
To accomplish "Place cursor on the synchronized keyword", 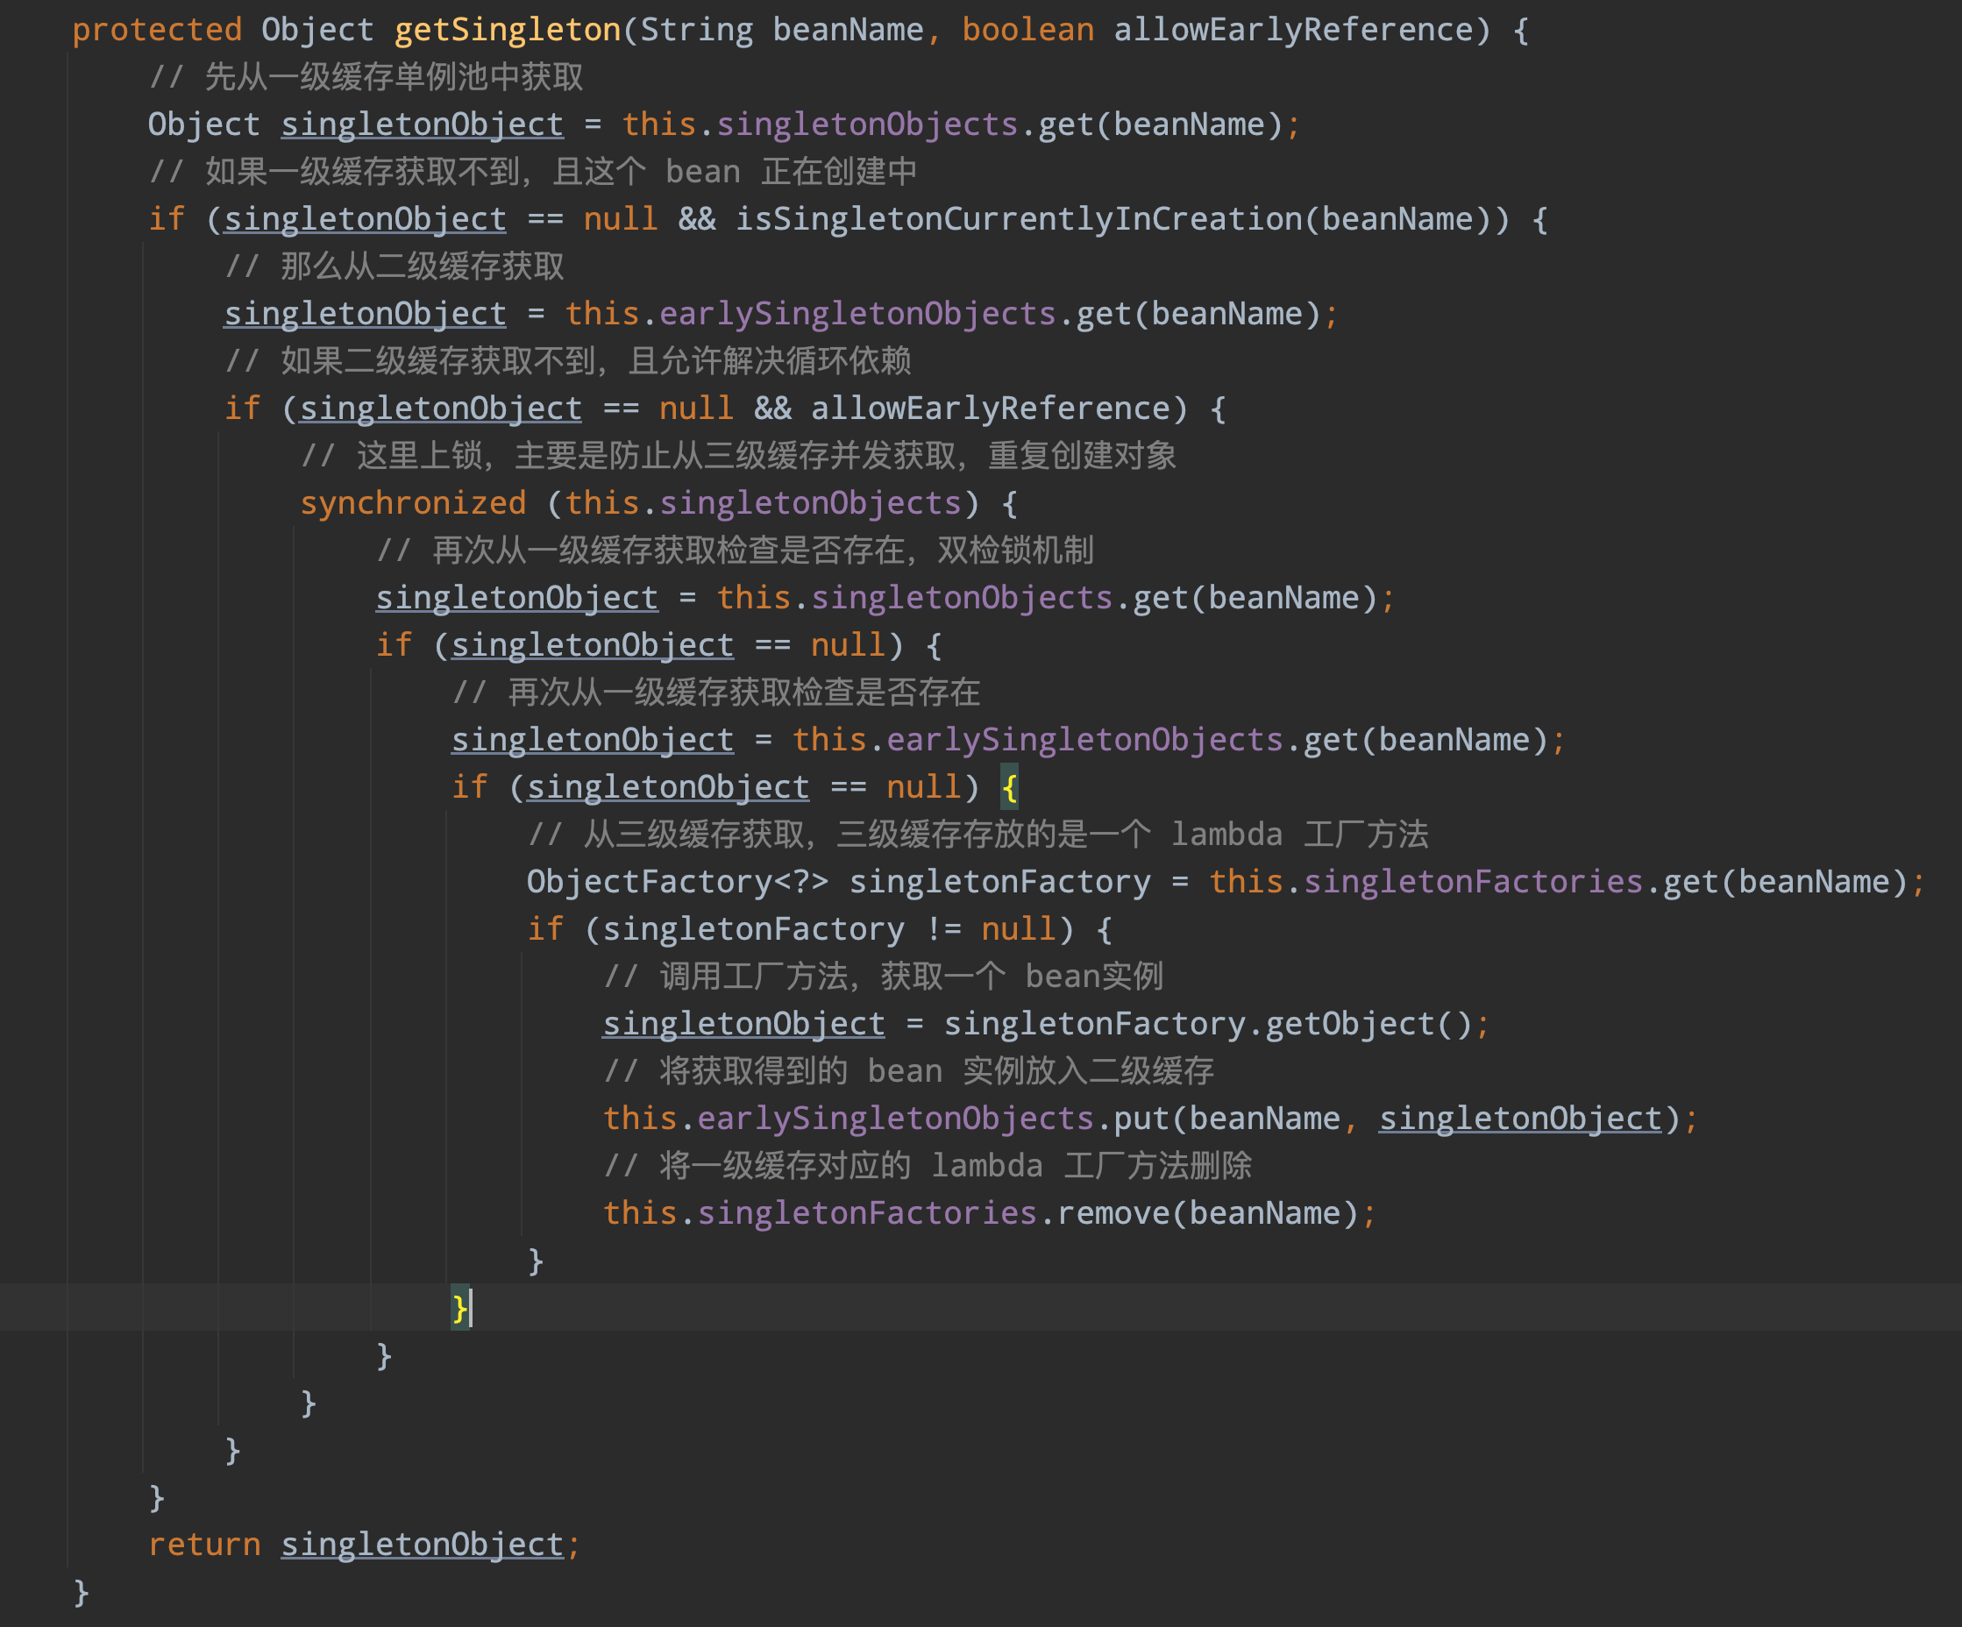I will pyautogui.click(x=412, y=502).
